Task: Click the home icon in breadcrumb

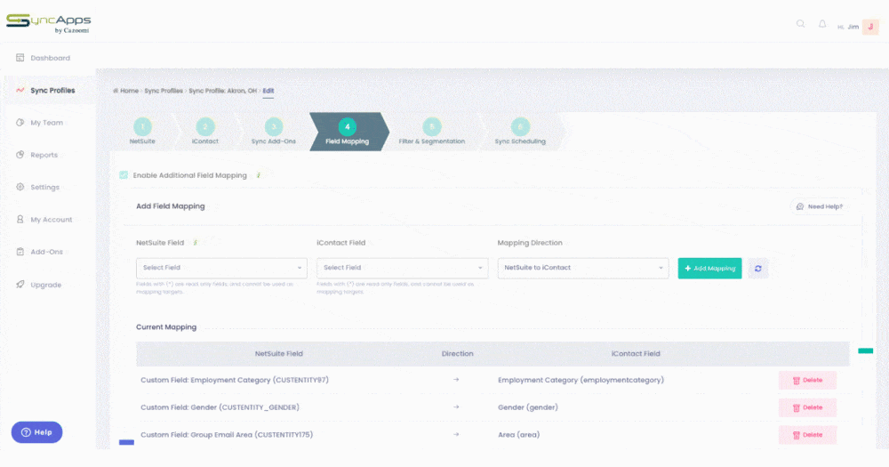Action: (x=115, y=91)
